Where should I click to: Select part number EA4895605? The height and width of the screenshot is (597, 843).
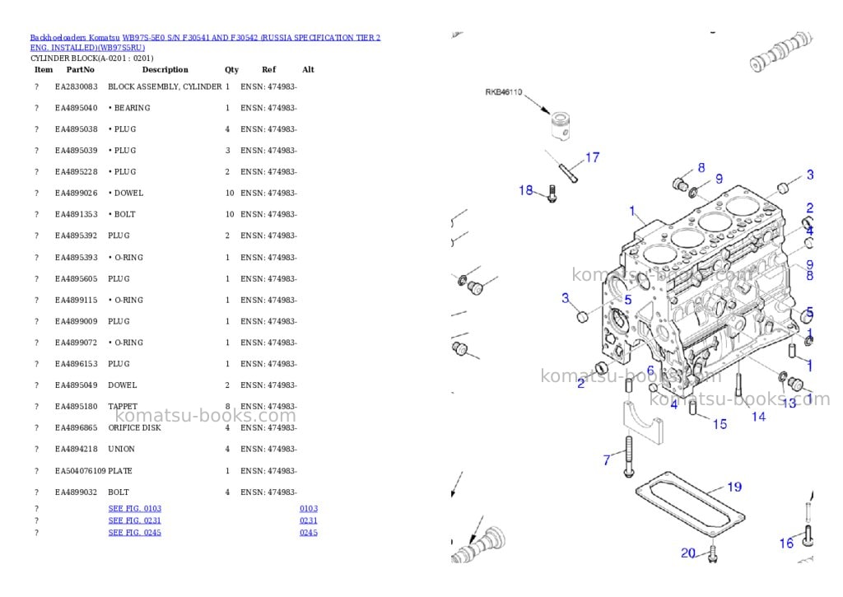[77, 278]
